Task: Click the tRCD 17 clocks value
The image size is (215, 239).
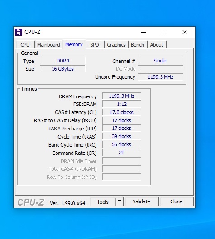Action: pos(121,120)
